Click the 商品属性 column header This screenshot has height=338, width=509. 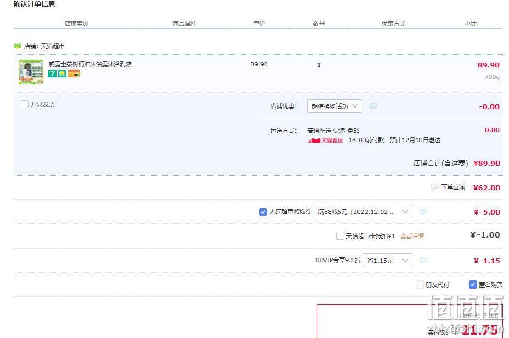(184, 24)
